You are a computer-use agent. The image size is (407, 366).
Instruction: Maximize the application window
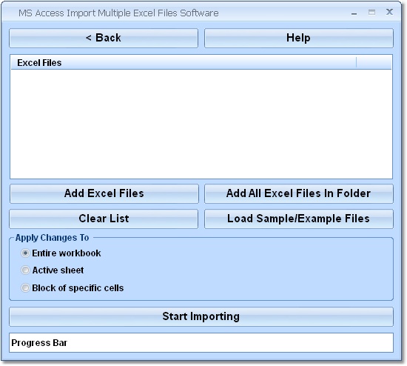click(371, 12)
